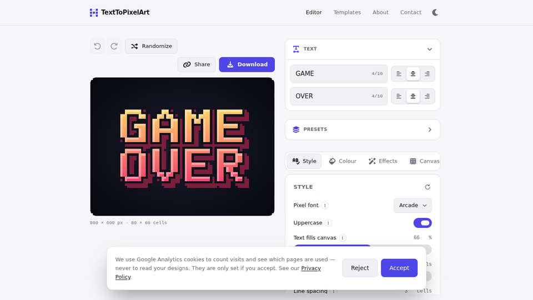Download the pixel art image
Viewport: 533px width, 300px height.
(x=247, y=64)
